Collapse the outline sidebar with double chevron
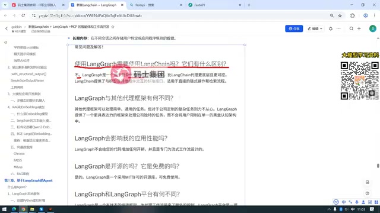The image size is (380, 213). pyautogui.click(x=5, y=42)
